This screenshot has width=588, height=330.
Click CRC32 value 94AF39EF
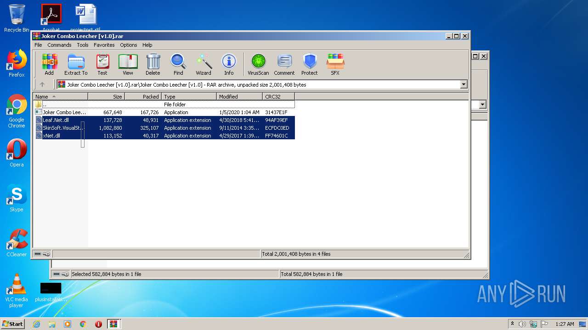click(x=277, y=120)
